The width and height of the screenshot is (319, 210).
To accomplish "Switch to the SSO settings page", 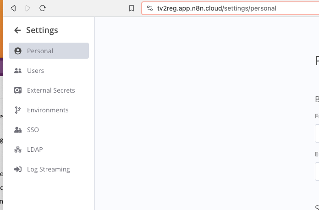I will 33,130.
